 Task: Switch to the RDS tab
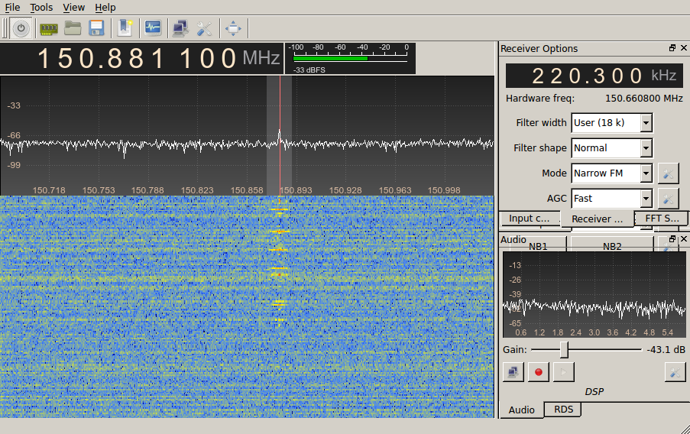pos(564,410)
